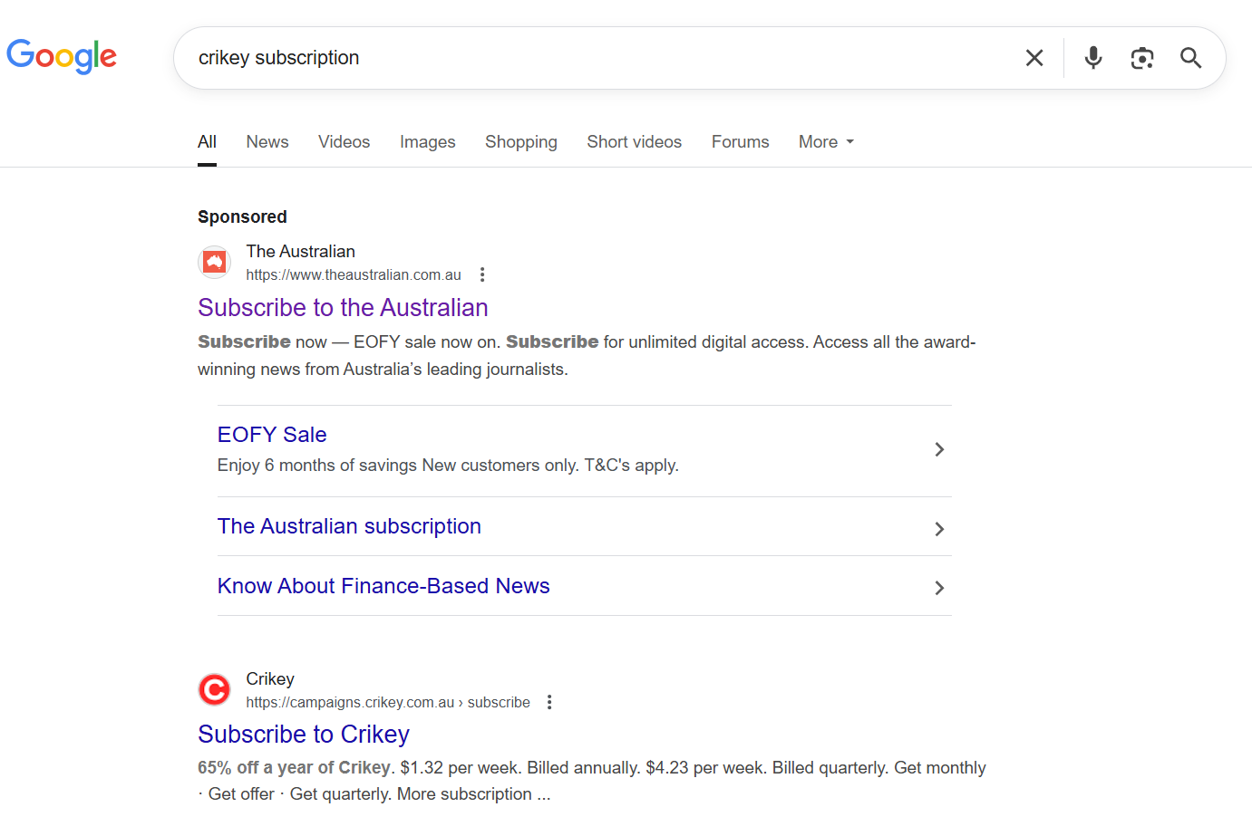Switch to the Images results tab
Screen dimensions: 1252x836
pyautogui.click(x=428, y=142)
